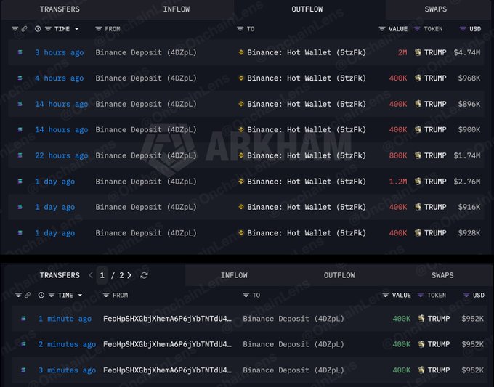This screenshot has width=494, height=387.
Task: Open the bottom panel VALUE filter icon
Action: click(385, 295)
